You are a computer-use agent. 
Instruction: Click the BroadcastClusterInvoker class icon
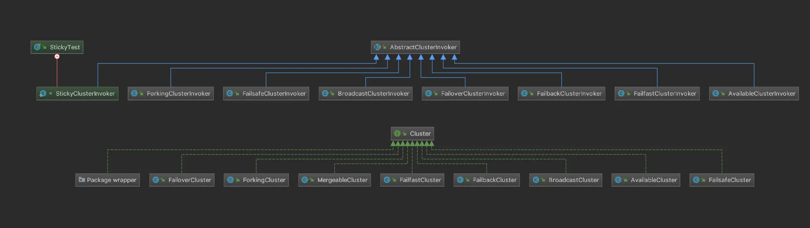click(x=325, y=93)
